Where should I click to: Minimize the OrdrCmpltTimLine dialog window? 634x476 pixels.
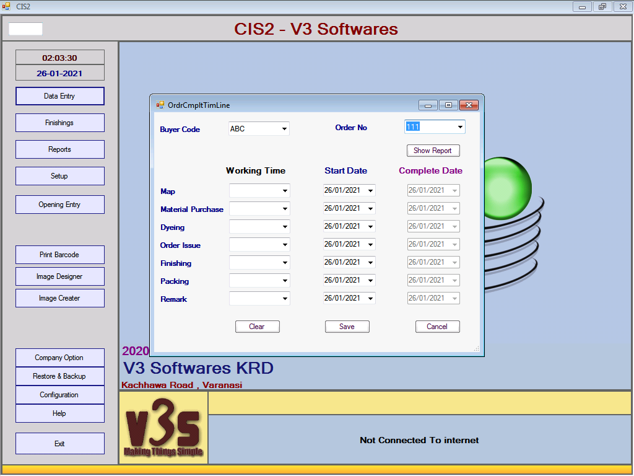(x=428, y=105)
